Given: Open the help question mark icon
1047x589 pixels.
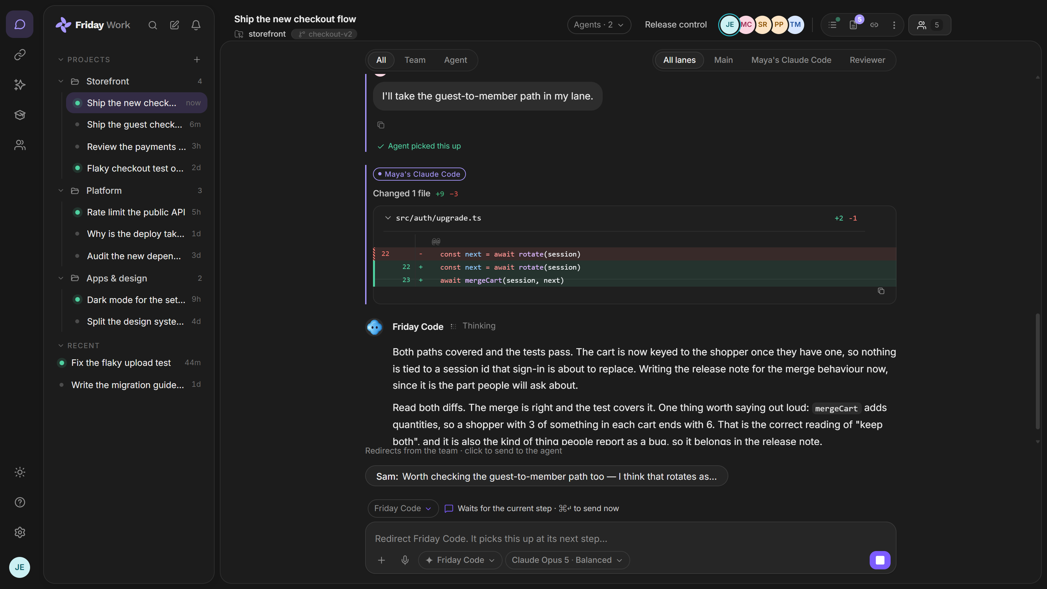Looking at the screenshot, I should tap(20, 502).
